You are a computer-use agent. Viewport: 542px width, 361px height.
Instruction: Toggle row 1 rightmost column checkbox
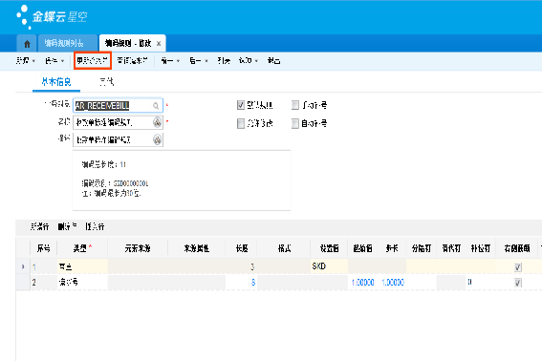pyautogui.click(x=517, y=267)
